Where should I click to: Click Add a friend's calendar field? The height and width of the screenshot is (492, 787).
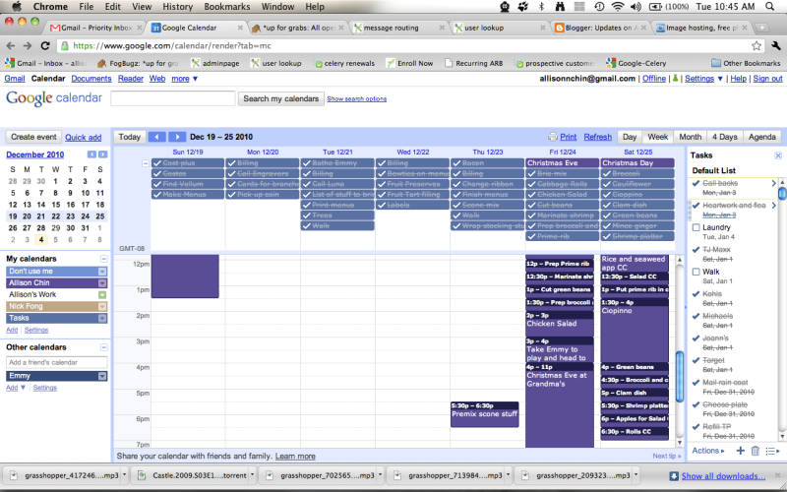(x=57, y=362)
